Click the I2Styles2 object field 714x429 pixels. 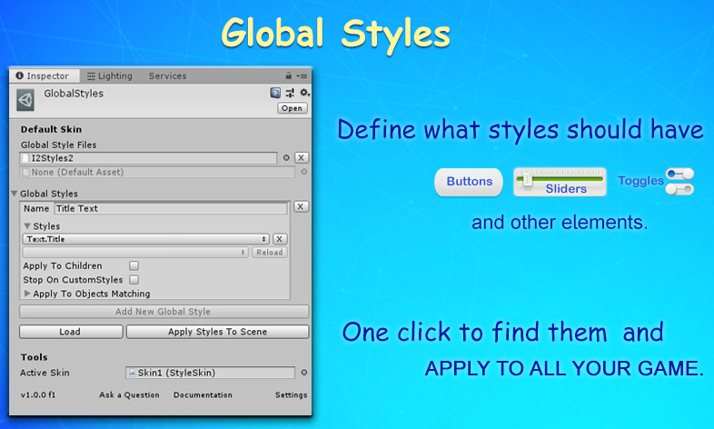pyautogui.click(x=148, y=158)
